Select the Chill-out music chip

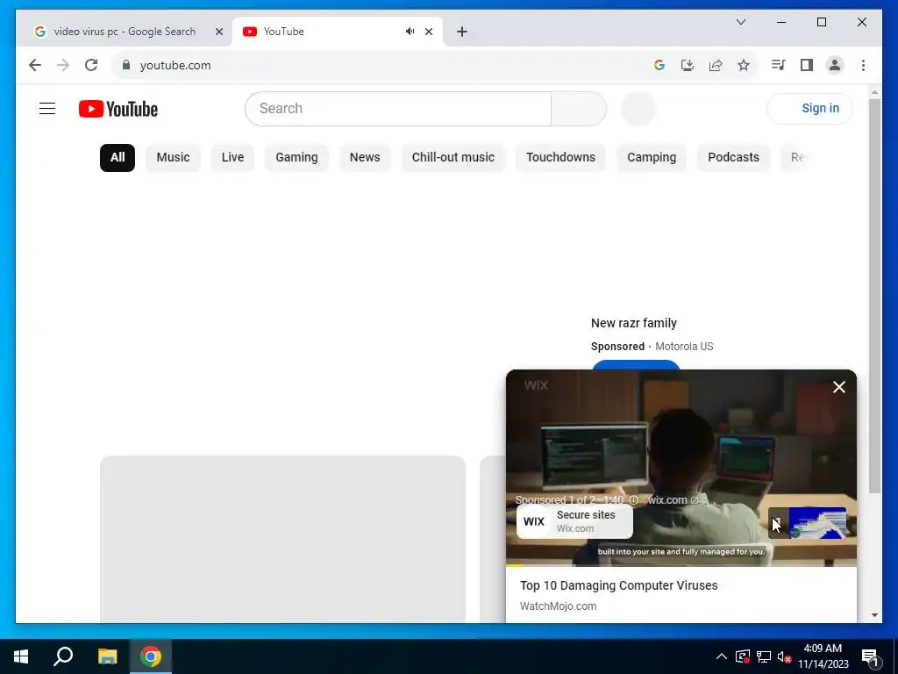pos(453,158)
